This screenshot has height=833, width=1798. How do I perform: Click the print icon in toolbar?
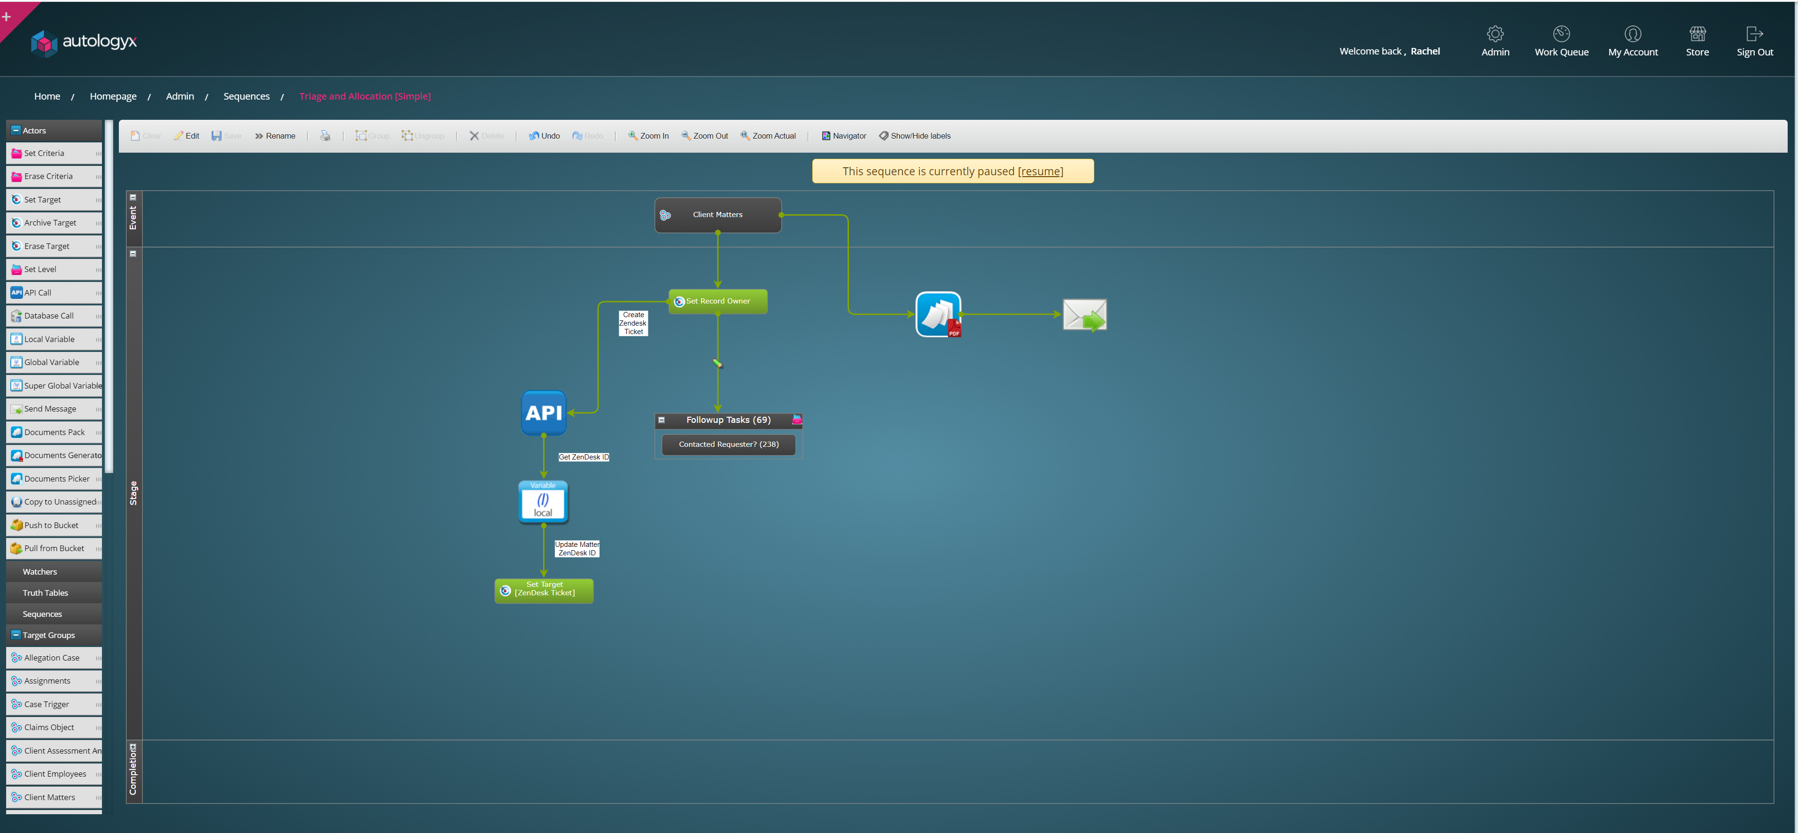[x=325, y=136]
